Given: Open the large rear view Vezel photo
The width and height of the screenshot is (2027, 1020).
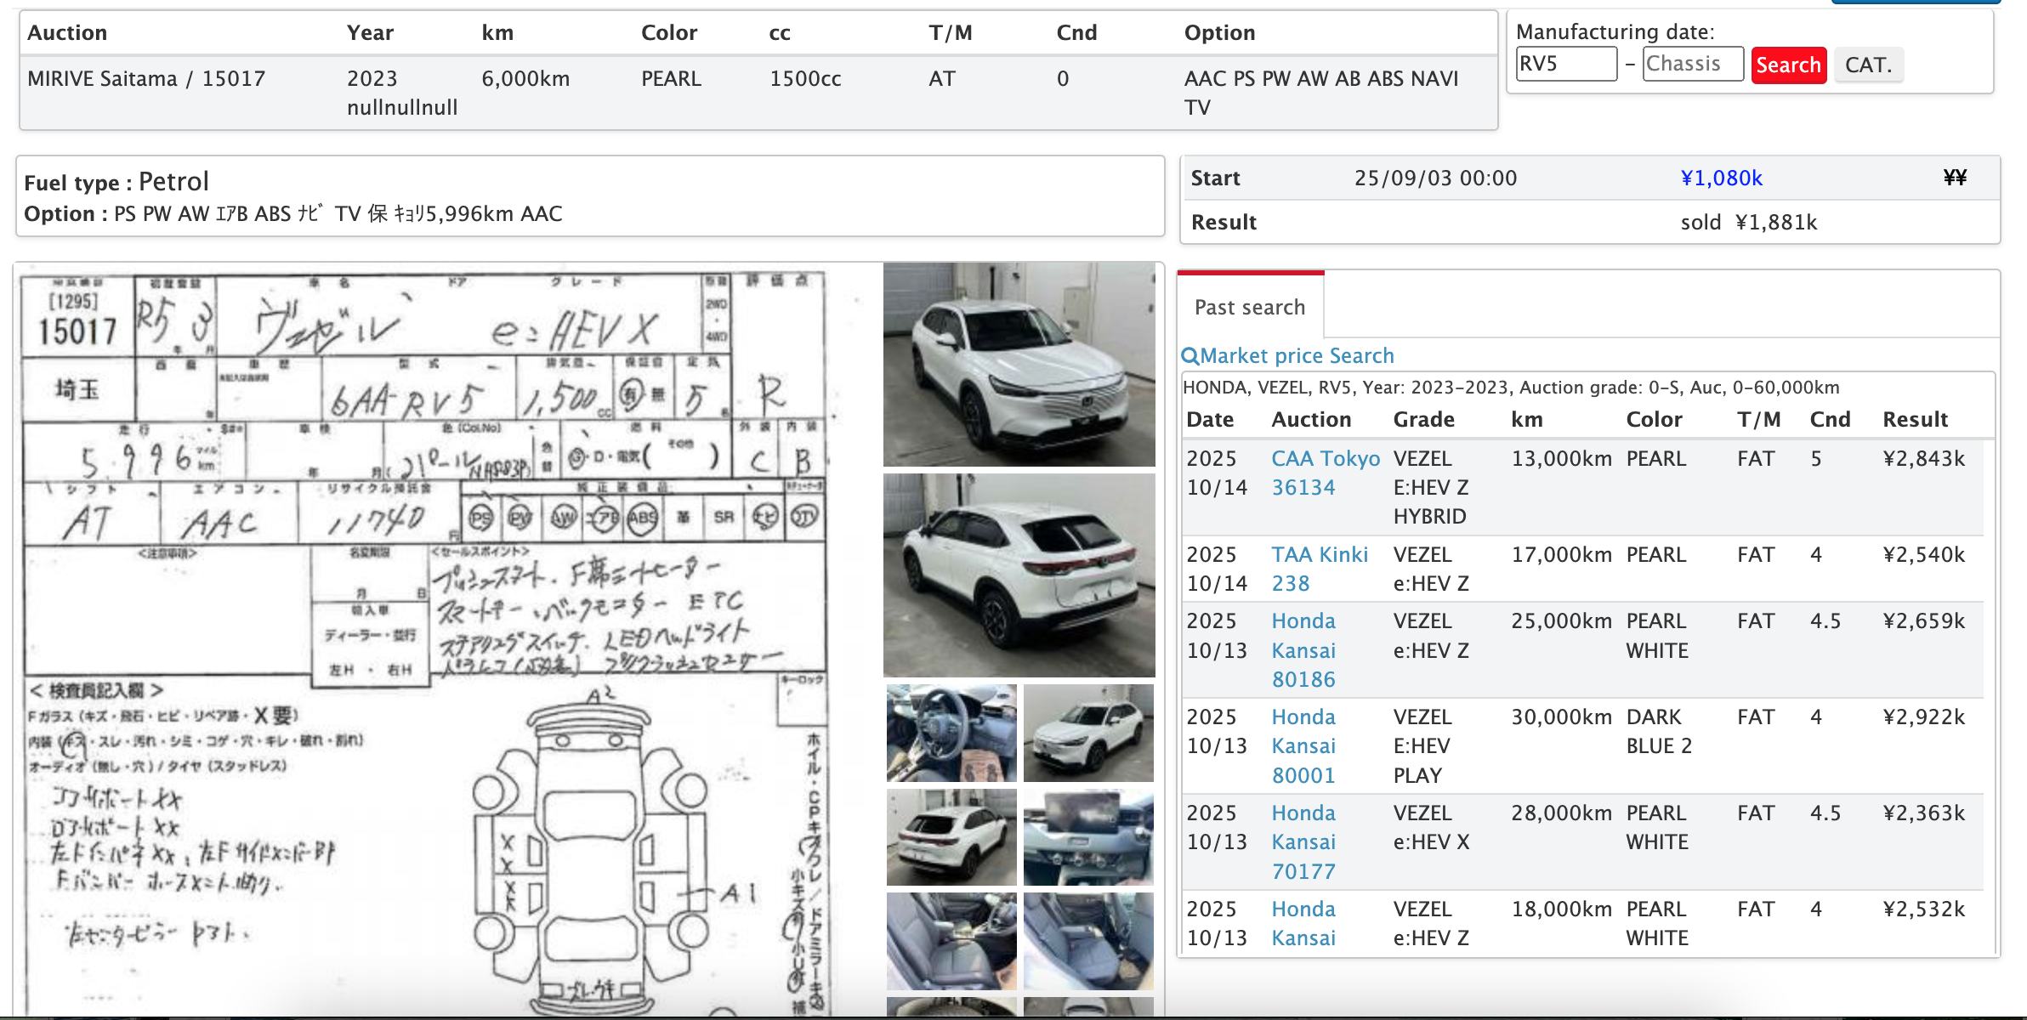Looking at the screenshot, I should click(1019, 575).
